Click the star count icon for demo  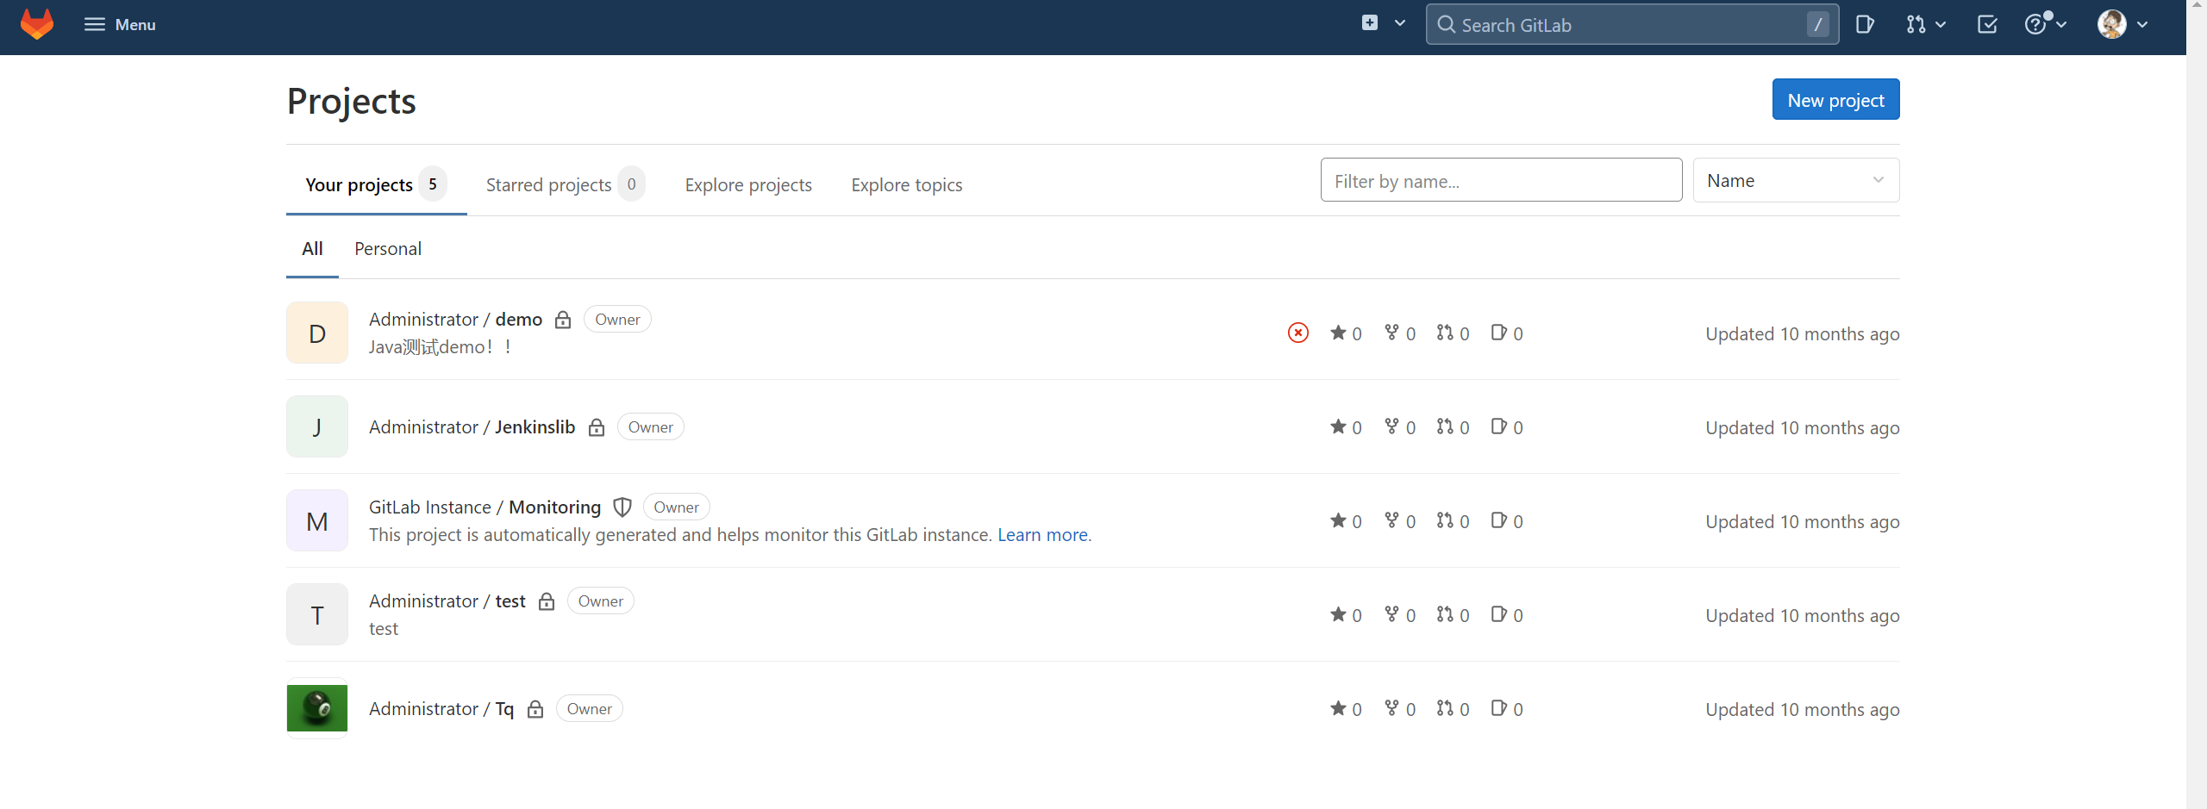pos(1338,333)
